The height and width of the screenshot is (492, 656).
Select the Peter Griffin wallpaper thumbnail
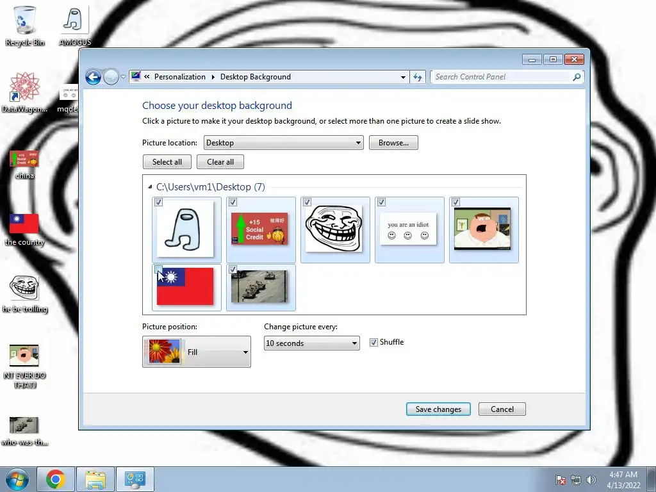coord(482,229)
